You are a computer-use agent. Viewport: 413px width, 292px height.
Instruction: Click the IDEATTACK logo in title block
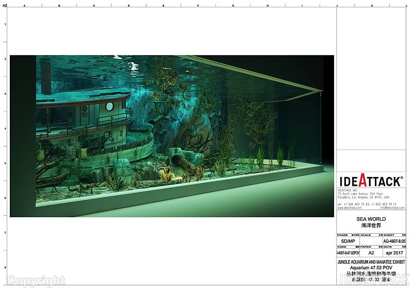coord(371,181)
